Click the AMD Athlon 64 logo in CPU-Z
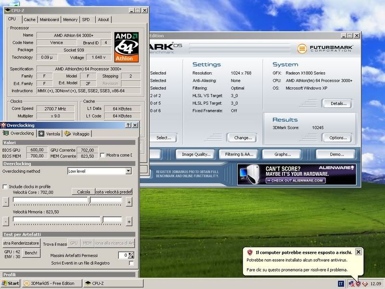The image size is (385, 289). pyautogui.click(x=126, y=47)
